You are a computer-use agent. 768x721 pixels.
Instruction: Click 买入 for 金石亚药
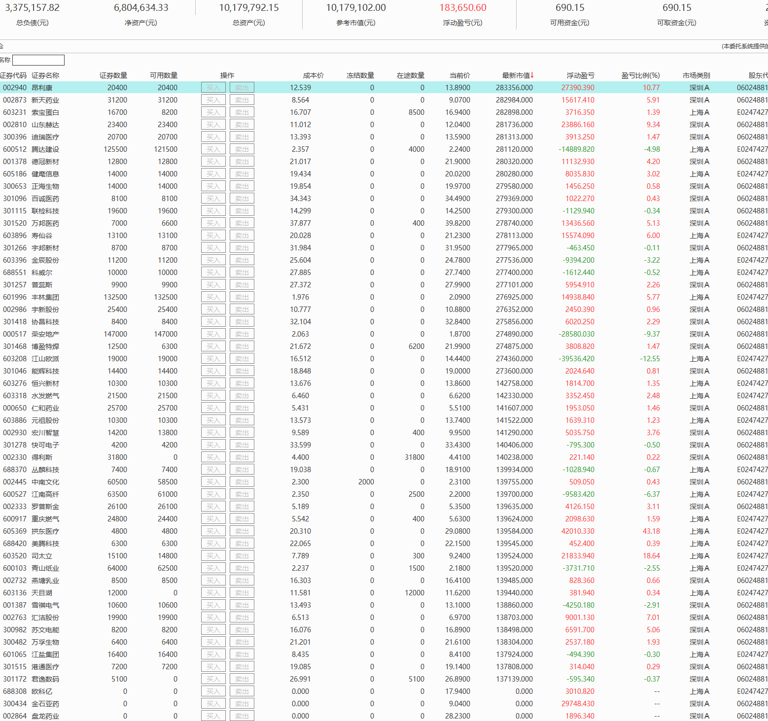point(213,704)
